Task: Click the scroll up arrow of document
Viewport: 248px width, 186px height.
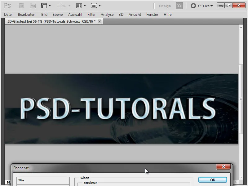Action: 241,27
